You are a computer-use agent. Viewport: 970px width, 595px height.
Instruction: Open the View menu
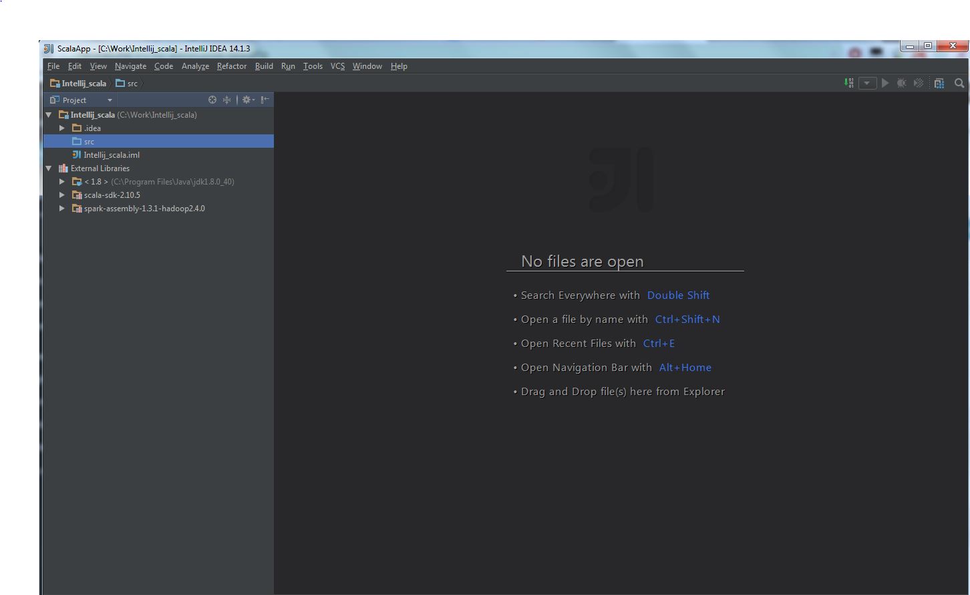tap(98, 66)
